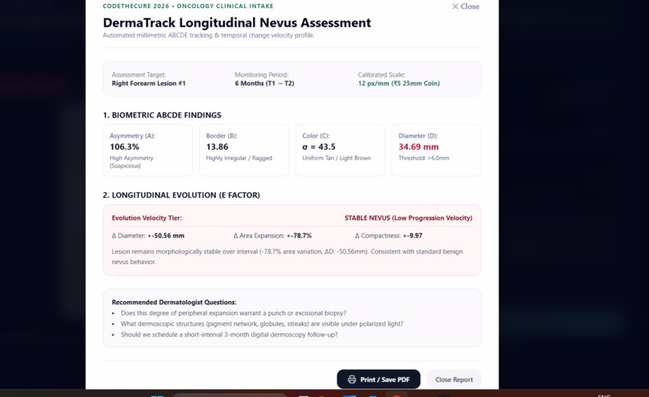Click the question about dermoscopic structures under polarized light

tap(262, 324)
